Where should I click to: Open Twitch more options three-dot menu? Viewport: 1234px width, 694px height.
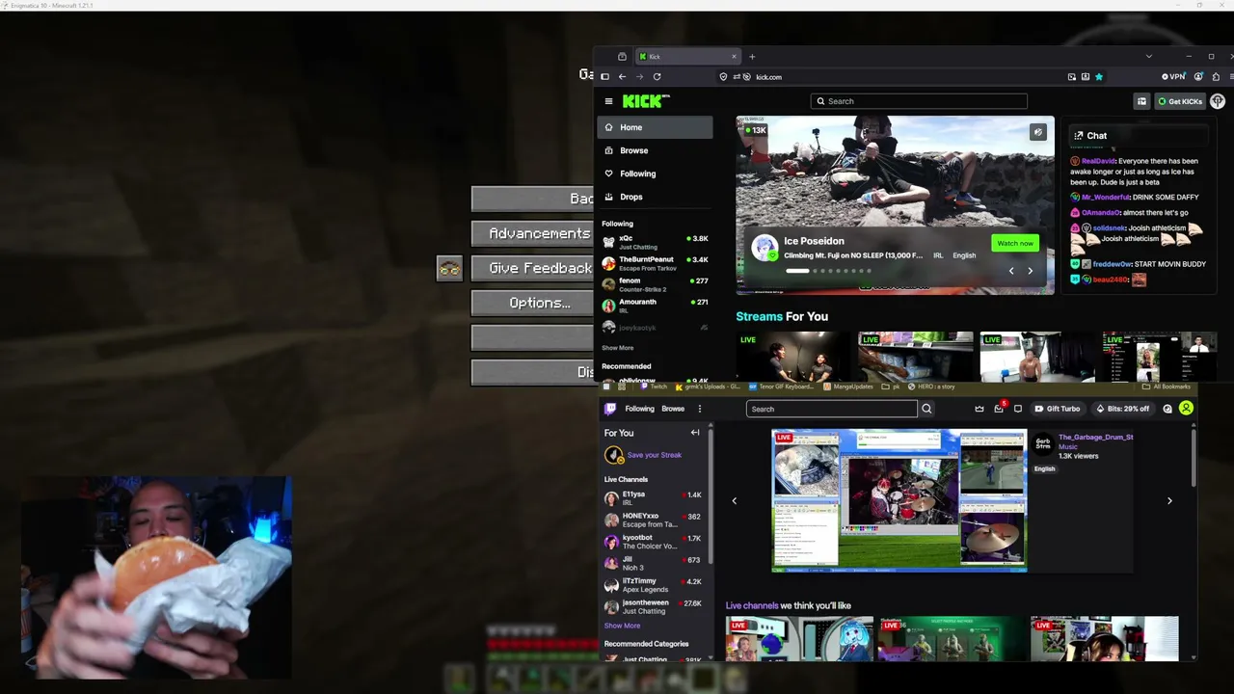(x=700, y=409)
